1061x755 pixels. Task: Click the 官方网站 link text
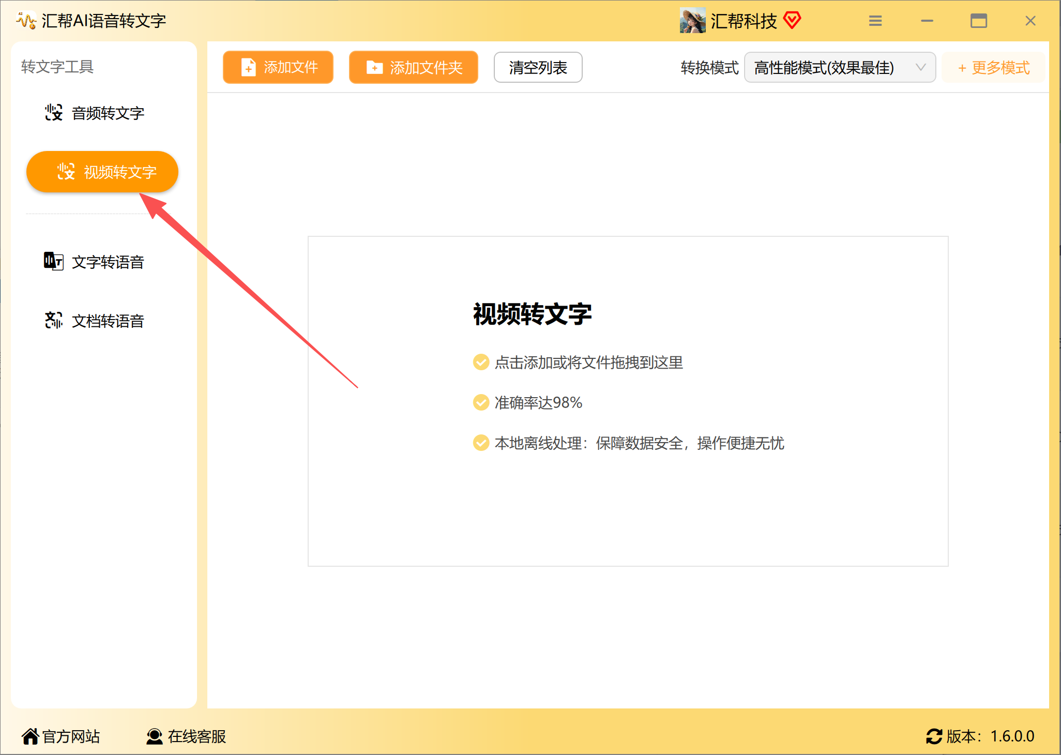tap(71, 736)
